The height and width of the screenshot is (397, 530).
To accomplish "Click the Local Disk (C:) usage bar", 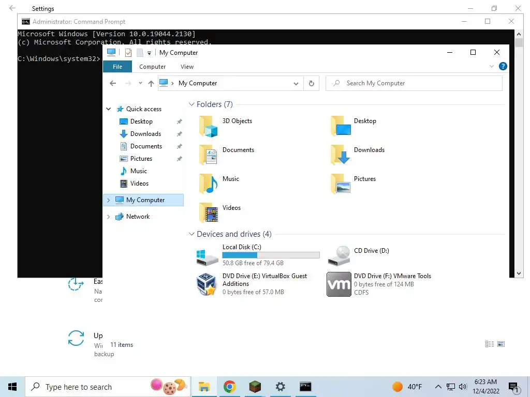I will 271,255.
